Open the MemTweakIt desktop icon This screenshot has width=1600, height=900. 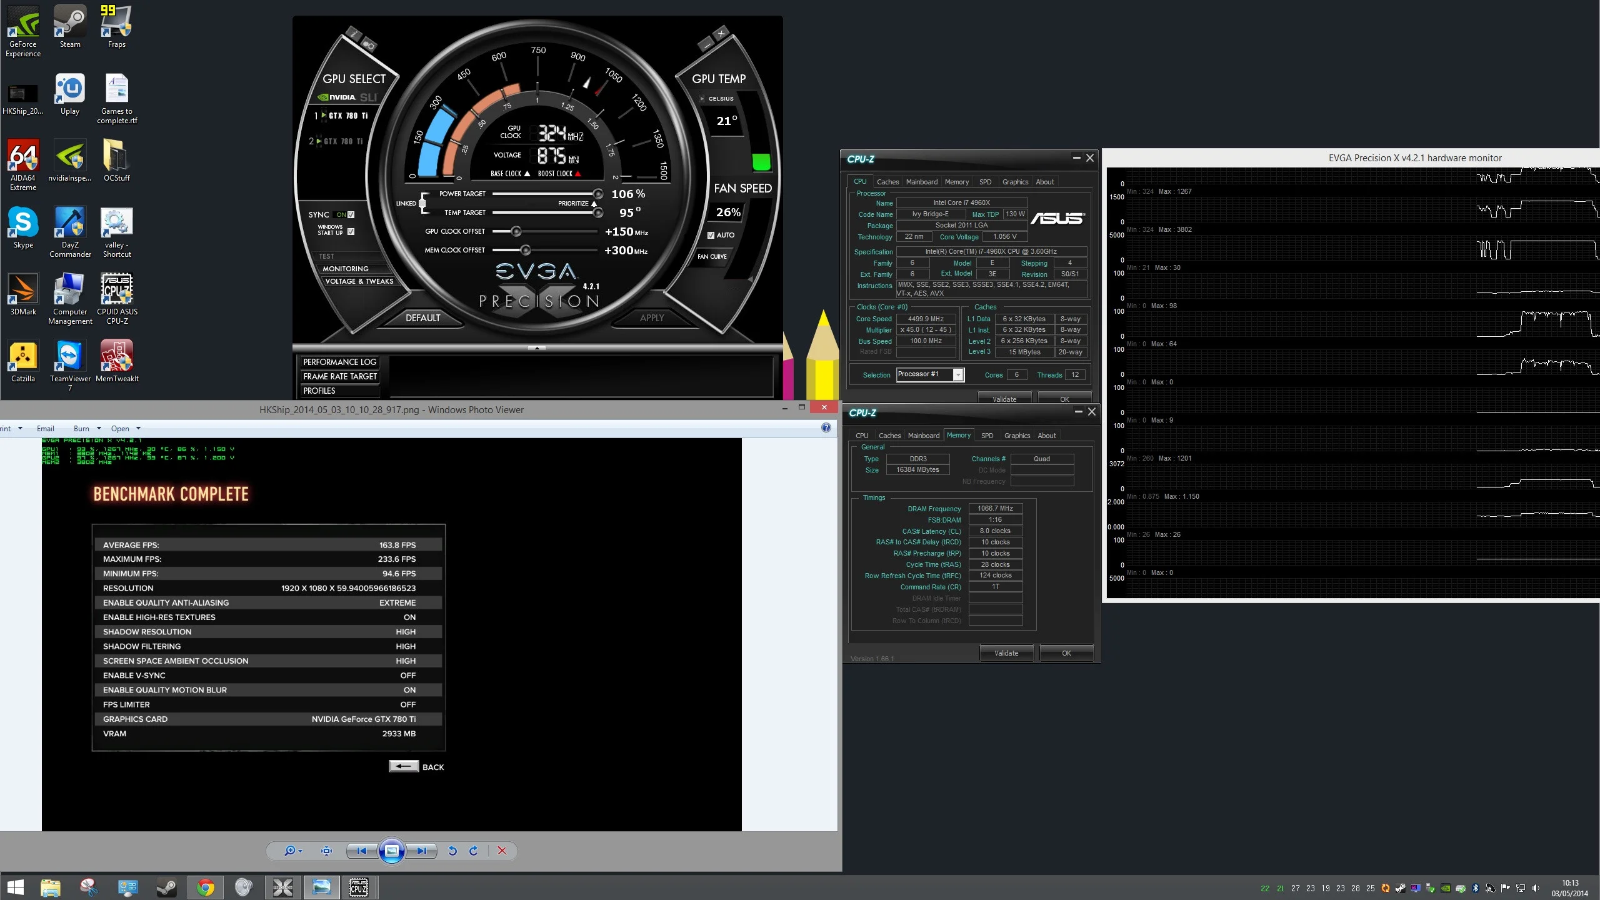tap(117, 362)
